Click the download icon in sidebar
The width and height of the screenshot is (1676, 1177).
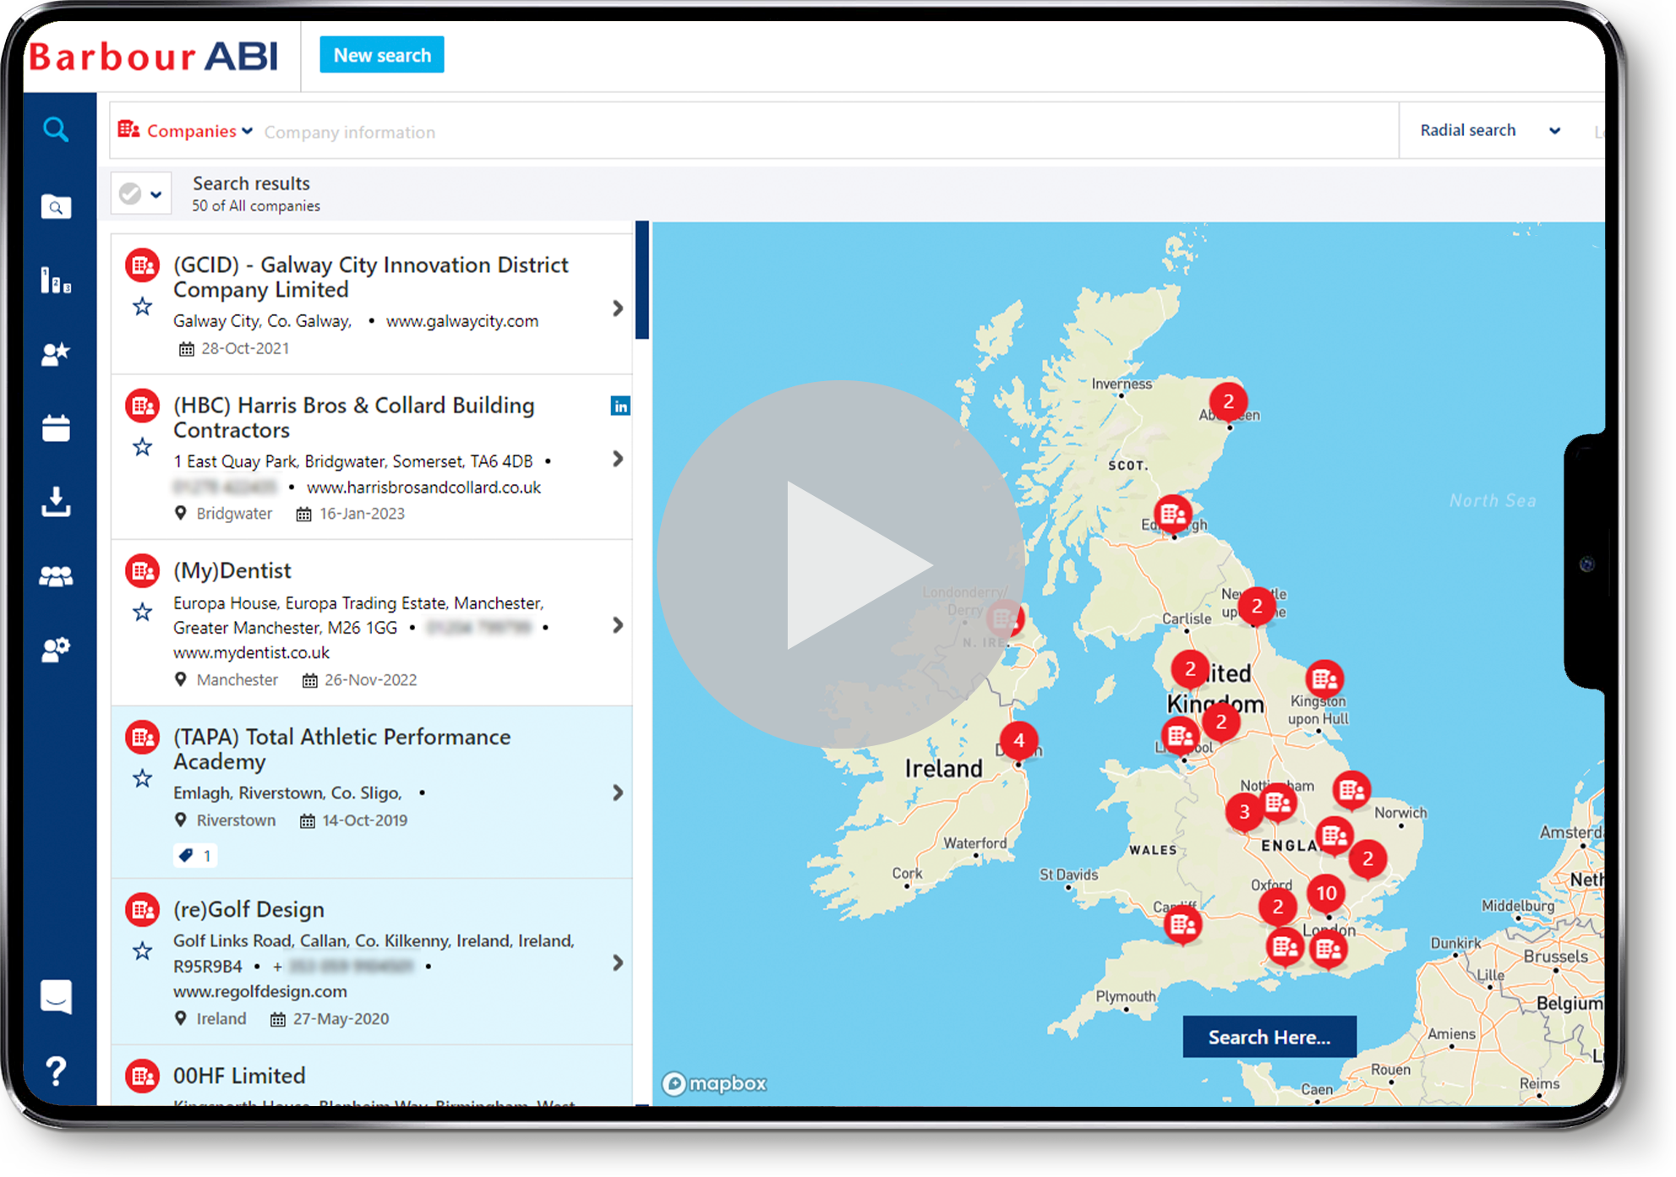click(56, 501)
